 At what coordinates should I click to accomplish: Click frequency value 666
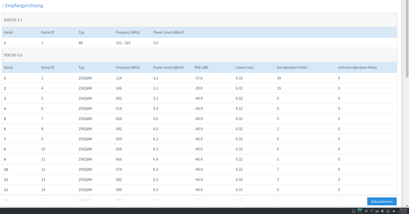pos(119,159)
